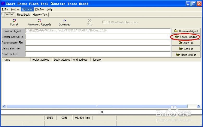Click the Nand Util File button

186,55
